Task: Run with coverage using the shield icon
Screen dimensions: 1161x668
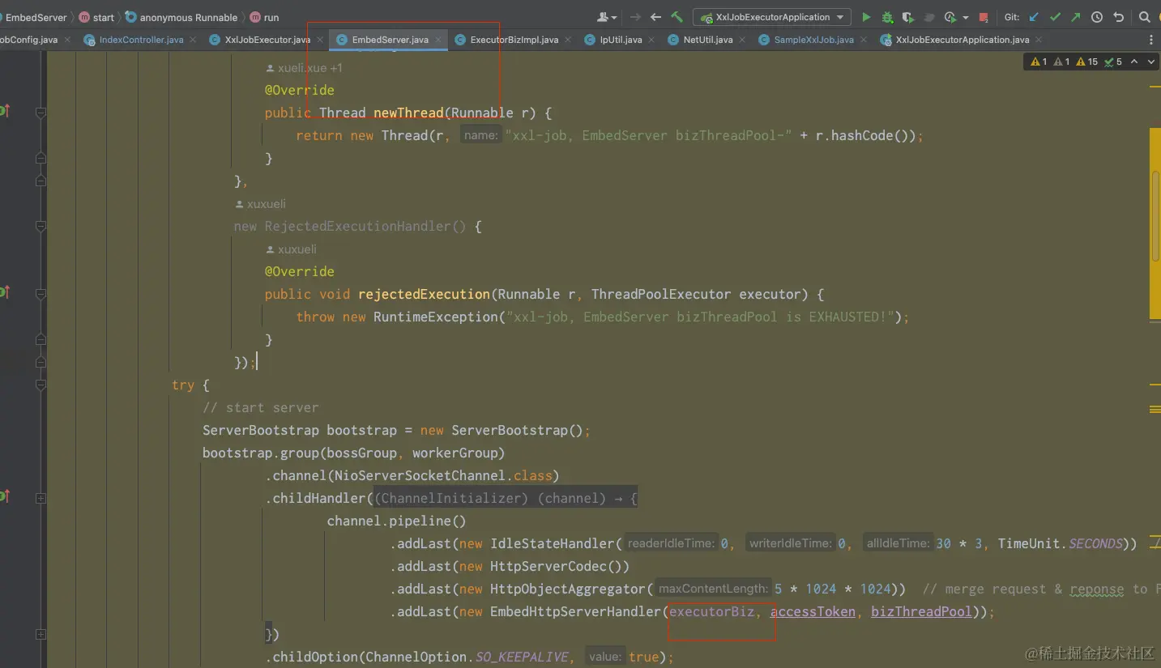Action: click(907, 17)
